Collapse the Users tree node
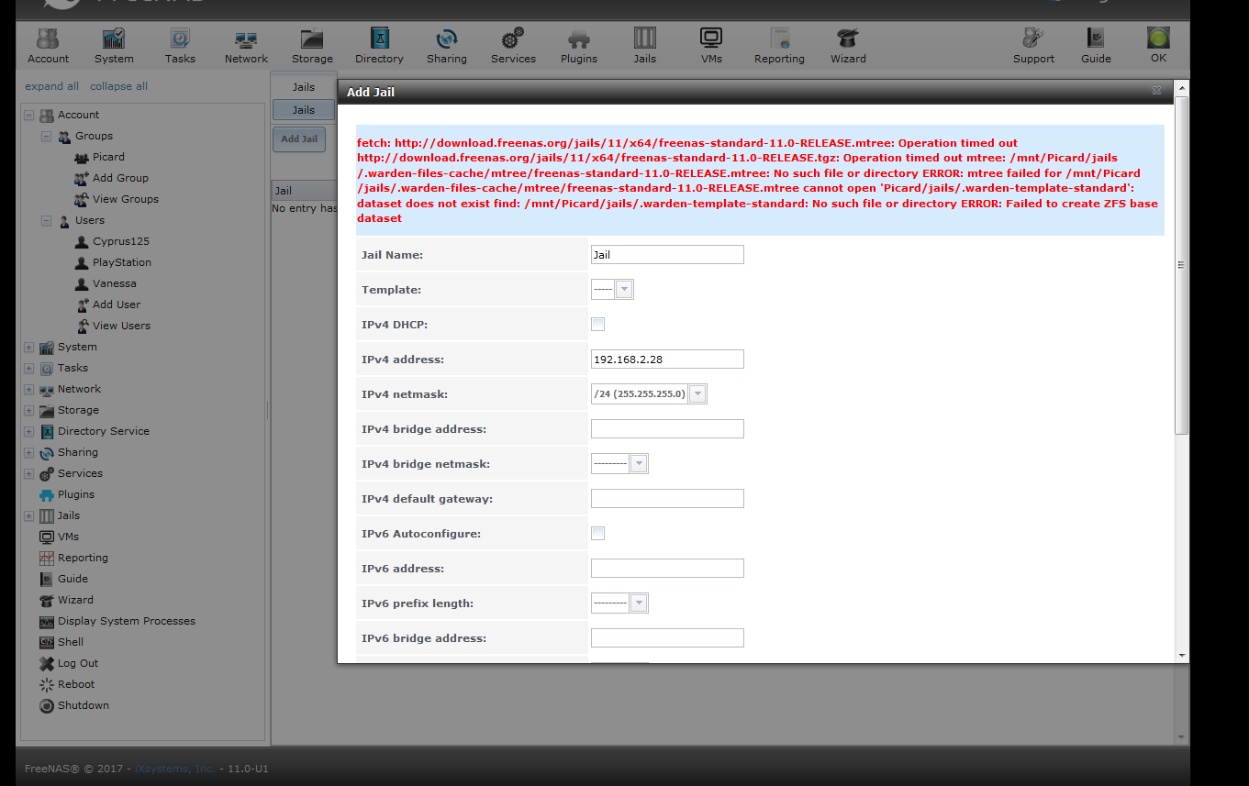The height and width of the screenshot is (786, 1249). pos(46,221)
